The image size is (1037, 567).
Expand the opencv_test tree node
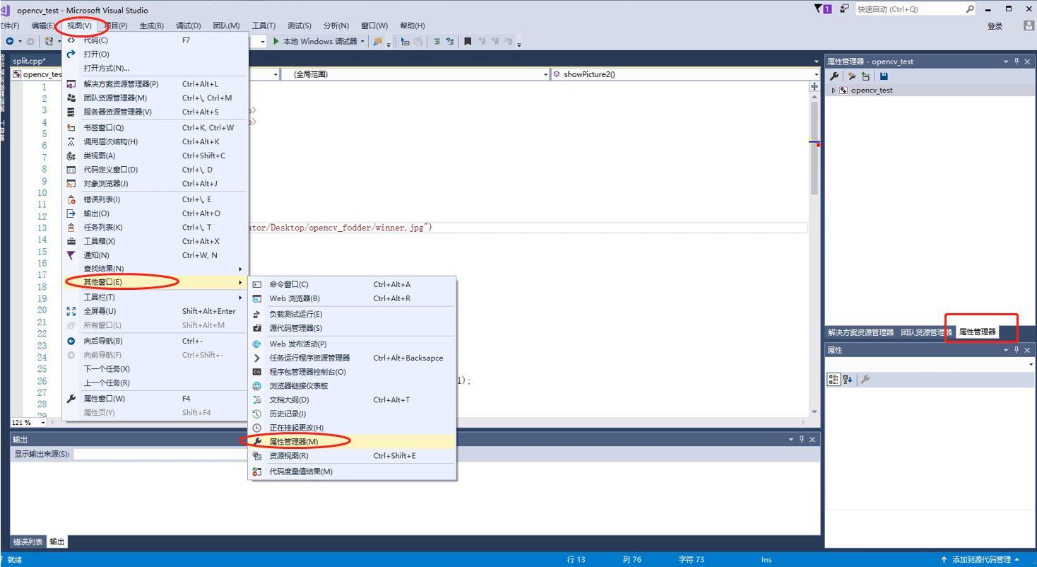coord(834,90)
